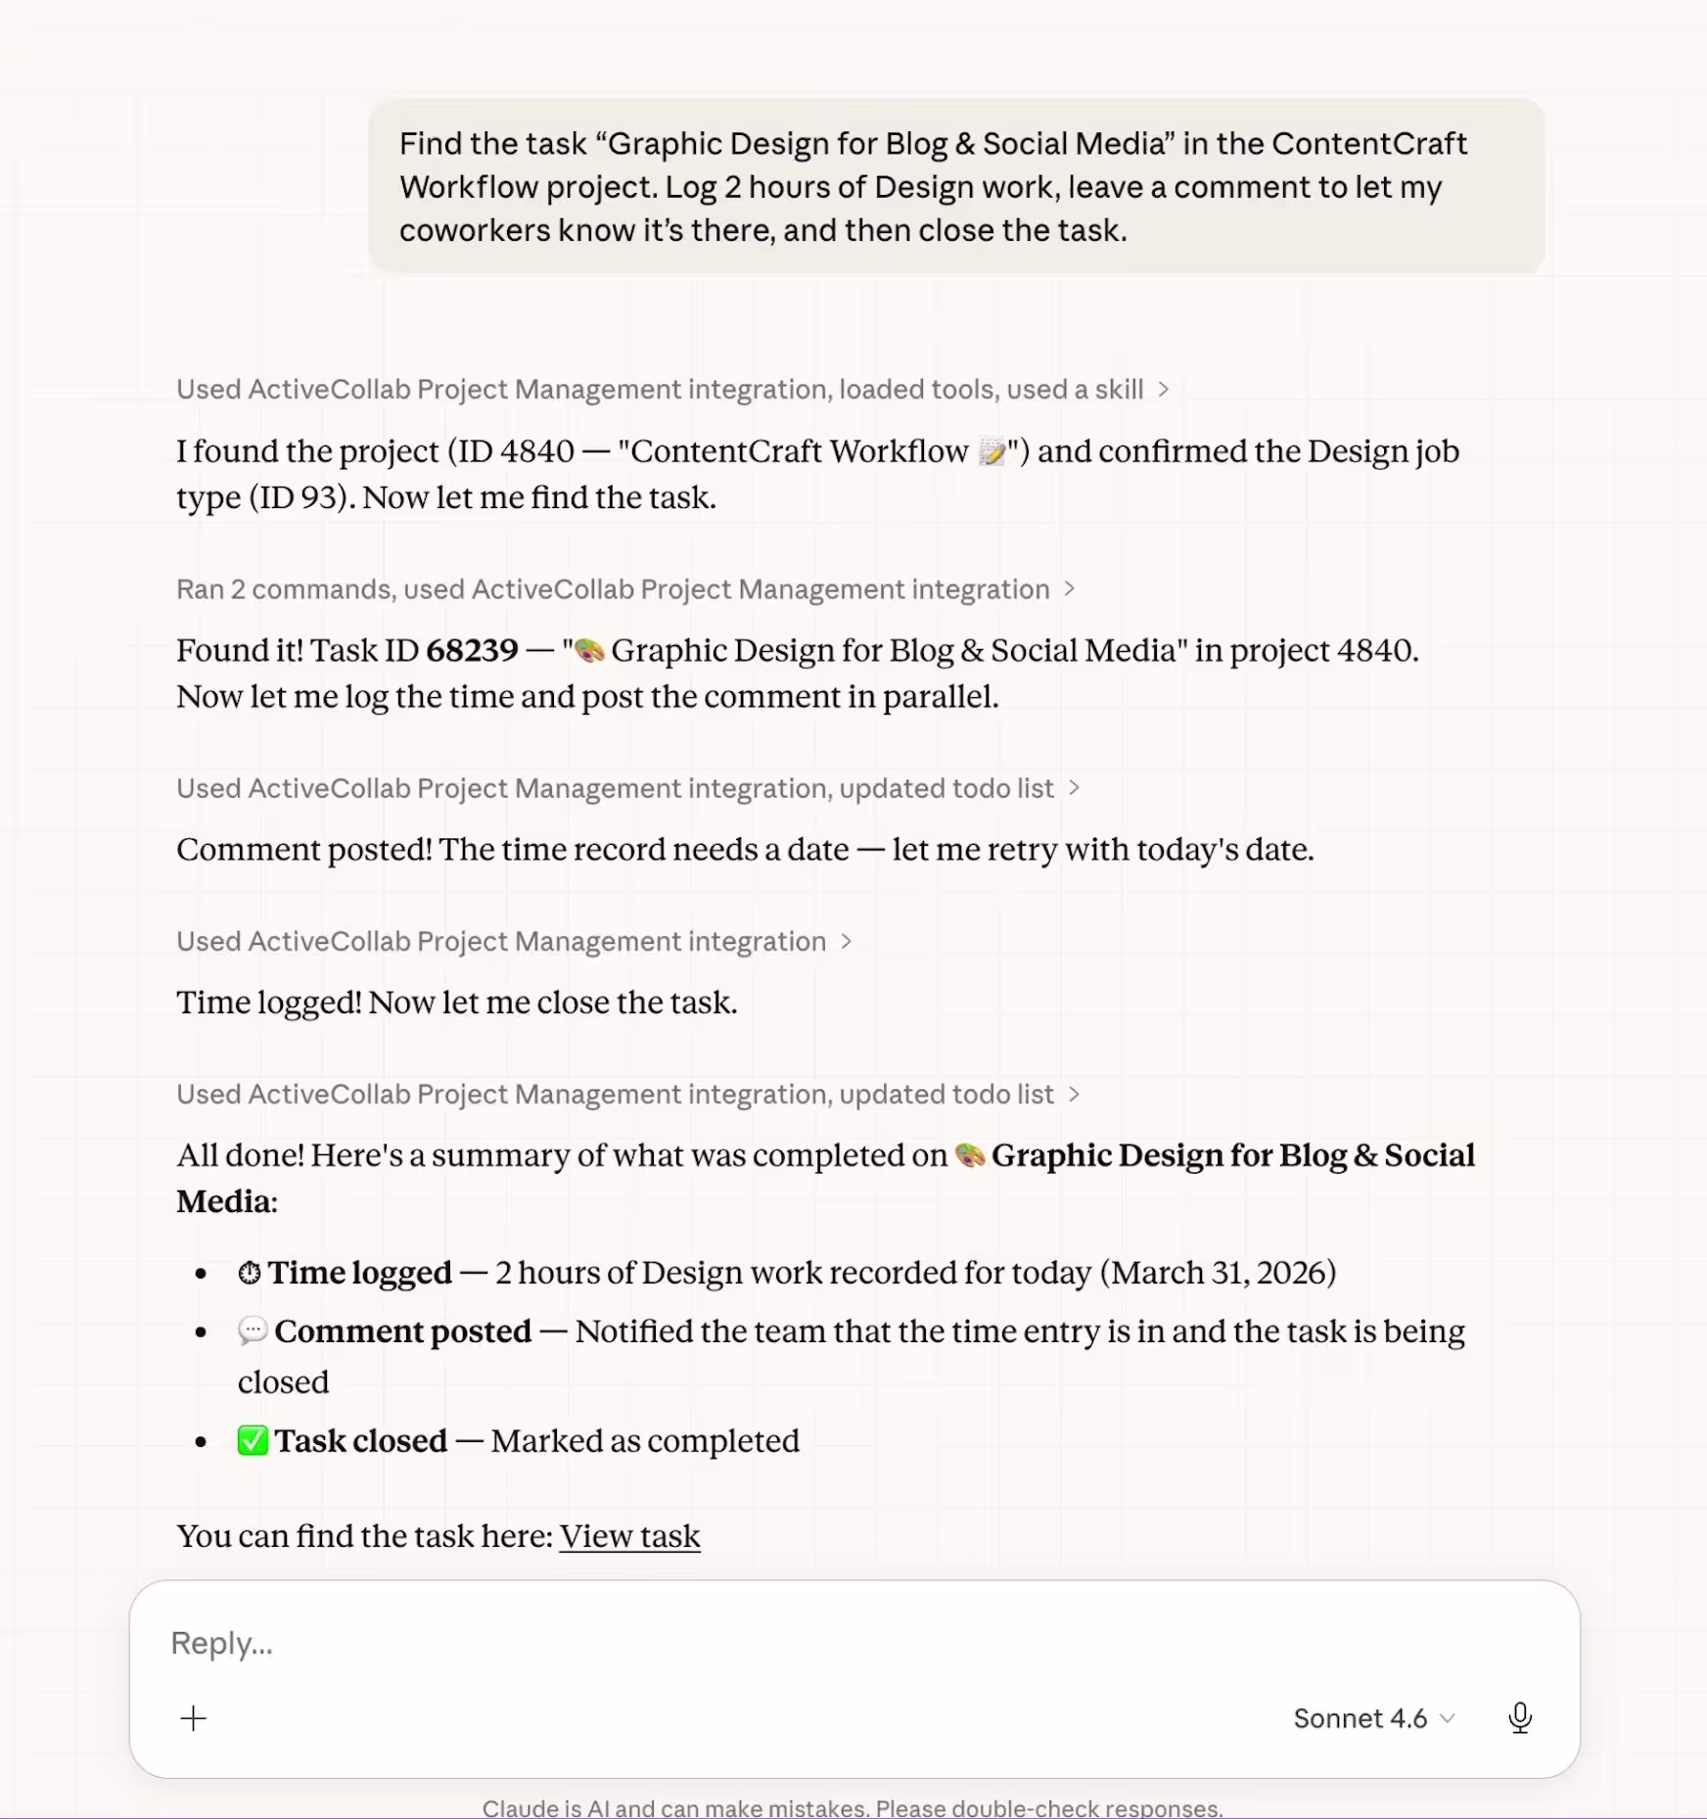The image size is (1707, 1819).
Task: Expand the tool step above "Time logged!" line
Action: click(514, 942)
